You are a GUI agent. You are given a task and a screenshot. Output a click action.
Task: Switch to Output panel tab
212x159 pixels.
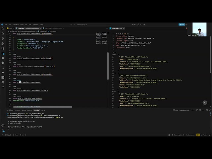pos(18,110)
